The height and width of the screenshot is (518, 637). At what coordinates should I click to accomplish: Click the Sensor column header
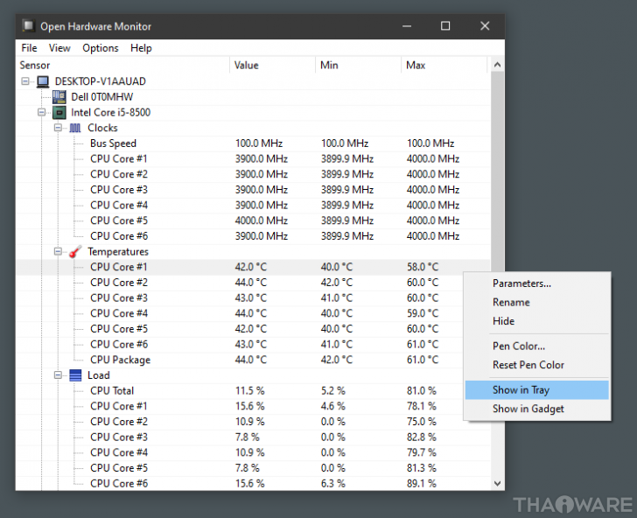pos(123,65)
